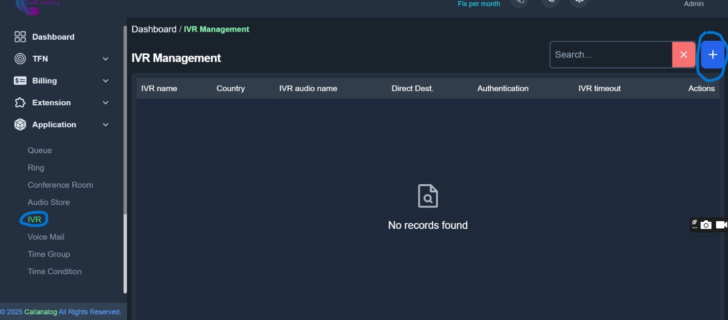Click the camera screenshot icon

[x=706, y=225]
